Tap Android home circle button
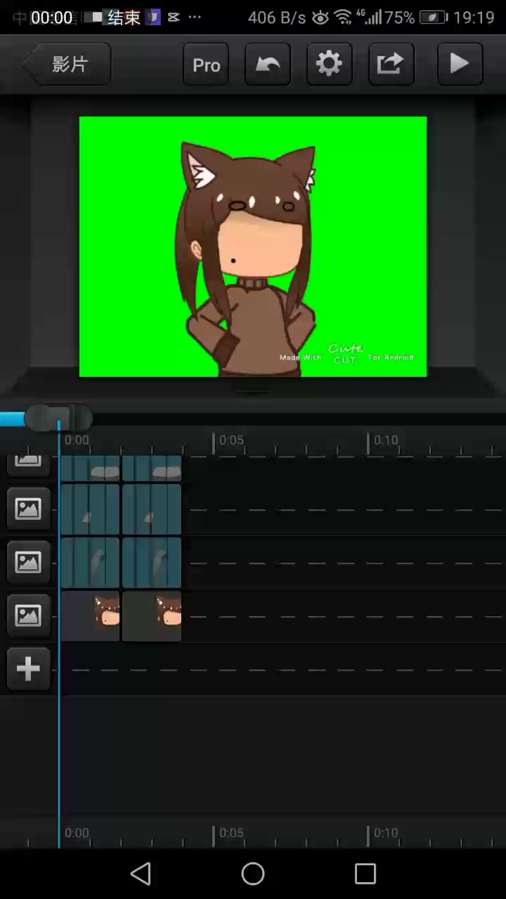 point(253,874)
